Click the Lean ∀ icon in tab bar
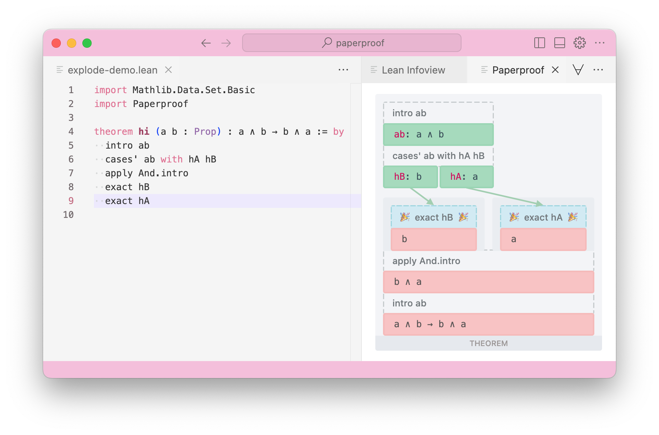 pyautogui.click(x=578, y=70)
